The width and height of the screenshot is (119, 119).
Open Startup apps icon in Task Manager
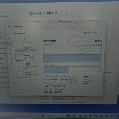tap(10, 54)
